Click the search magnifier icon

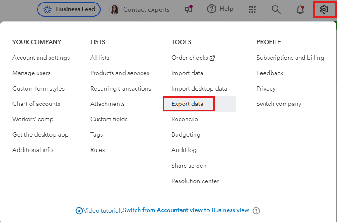tap(276, 9)
